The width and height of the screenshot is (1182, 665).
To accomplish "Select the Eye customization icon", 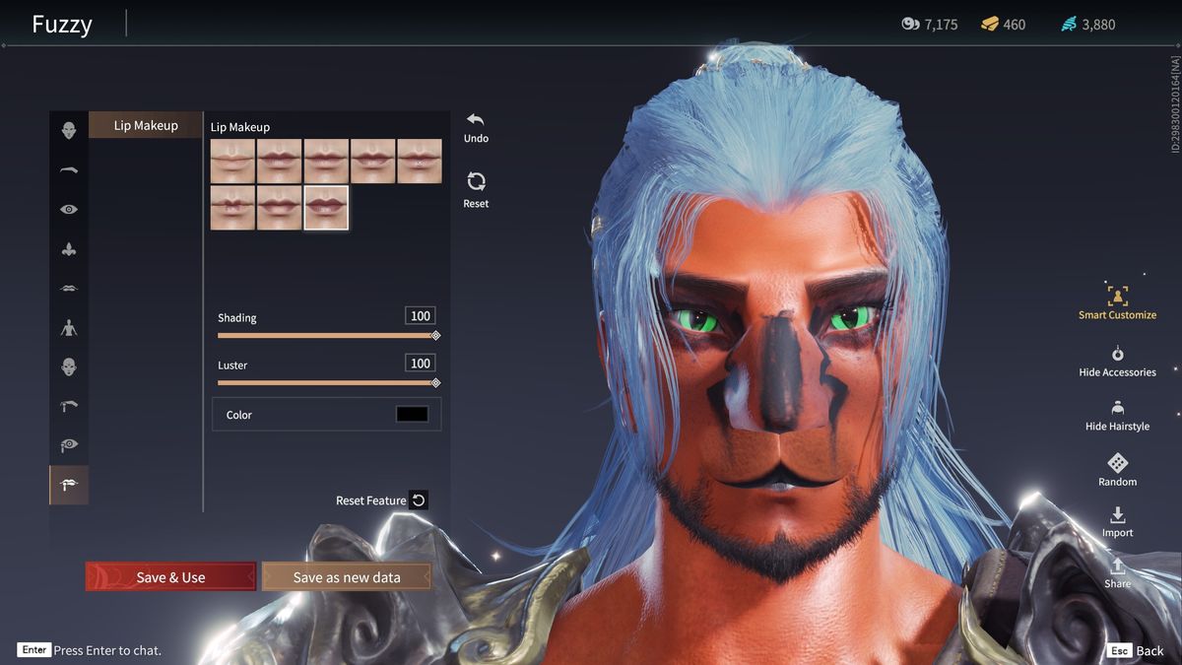I will [67, 209].
